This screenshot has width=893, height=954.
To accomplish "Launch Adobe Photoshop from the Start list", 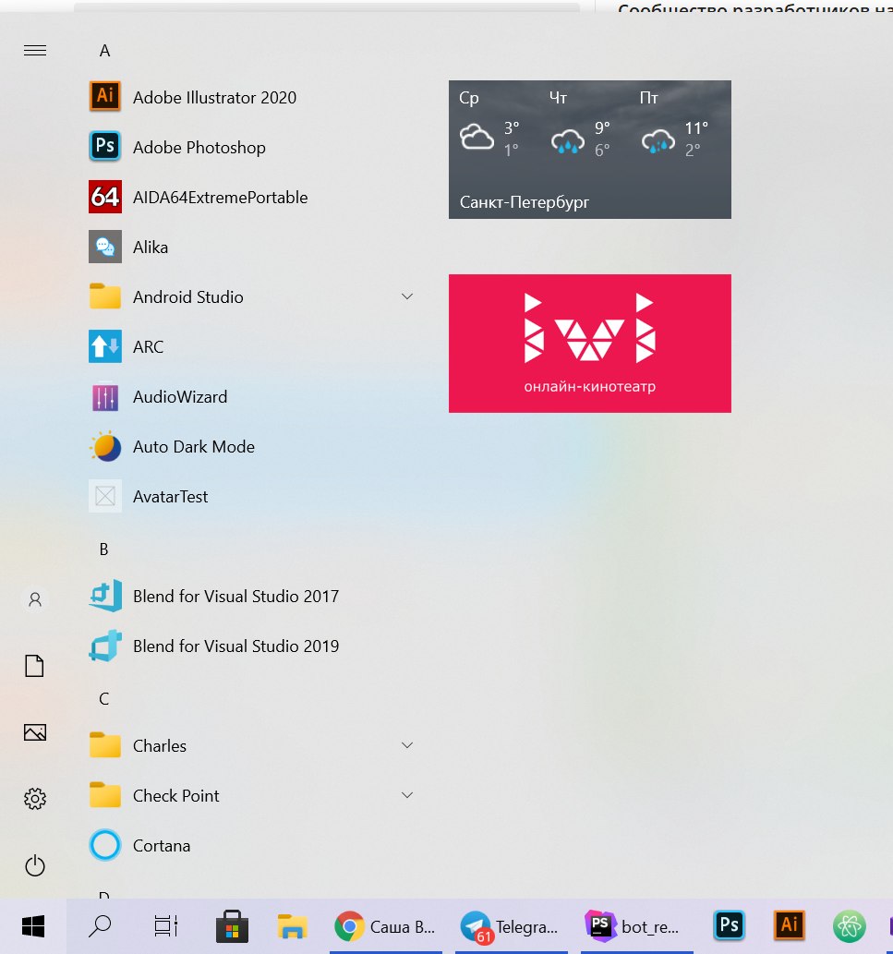I will [252, 147].
